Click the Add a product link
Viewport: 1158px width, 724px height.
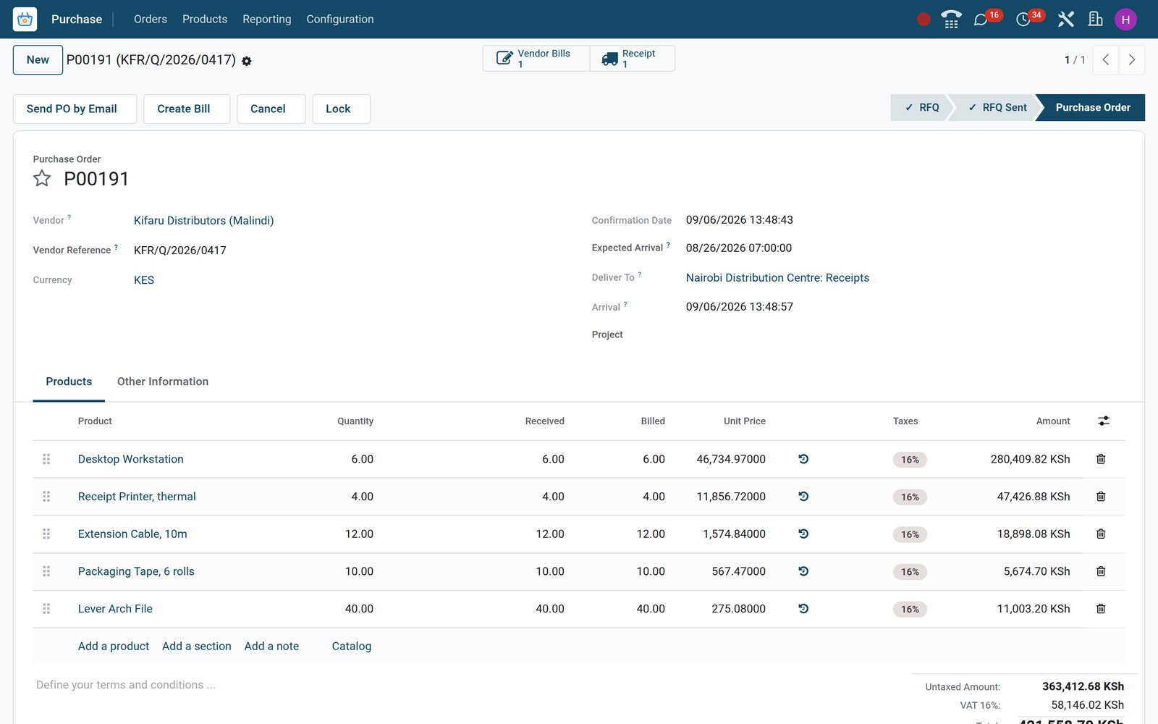pyautogui.click(x=114, y=646)
